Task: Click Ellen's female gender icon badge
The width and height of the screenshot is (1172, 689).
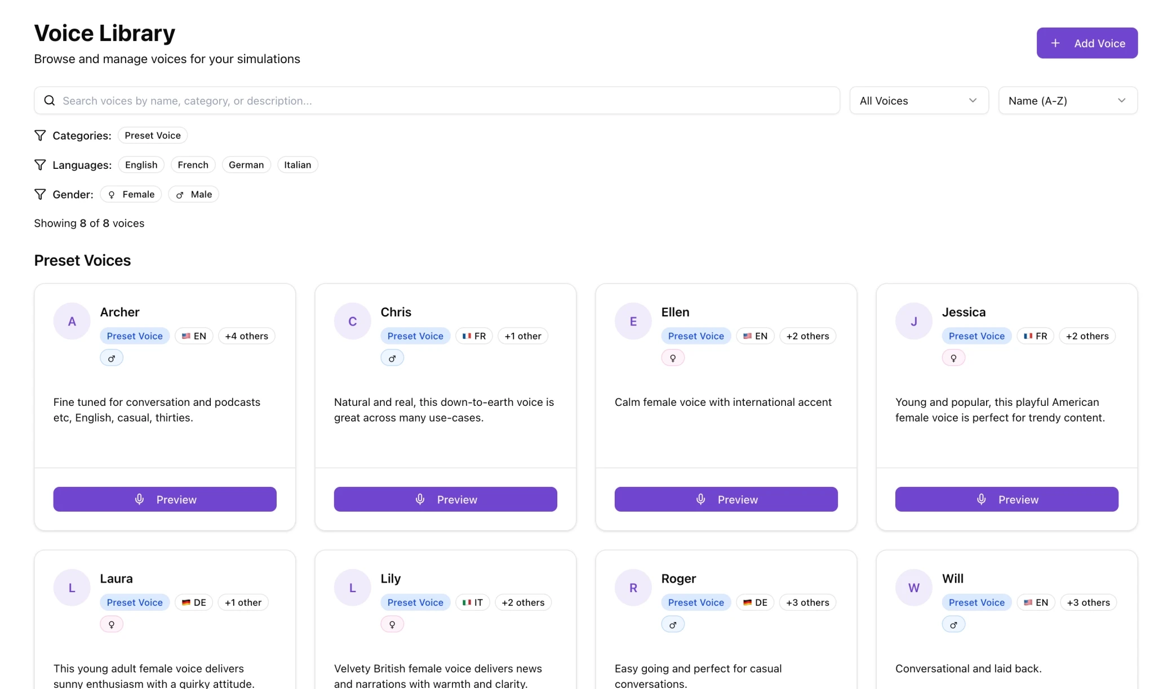Action: tap(673, 358)
